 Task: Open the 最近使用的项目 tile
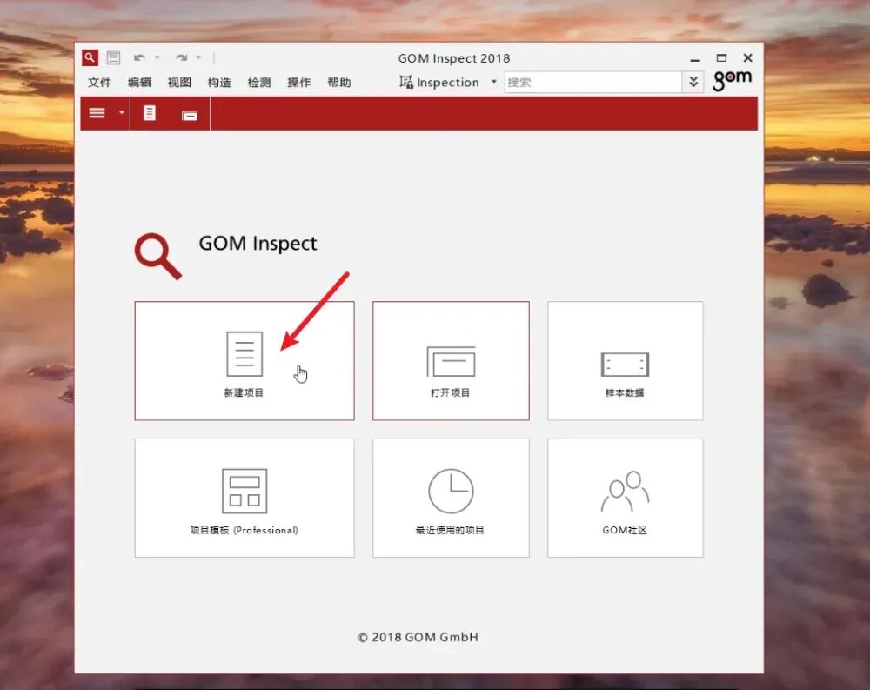pos(451,498)
